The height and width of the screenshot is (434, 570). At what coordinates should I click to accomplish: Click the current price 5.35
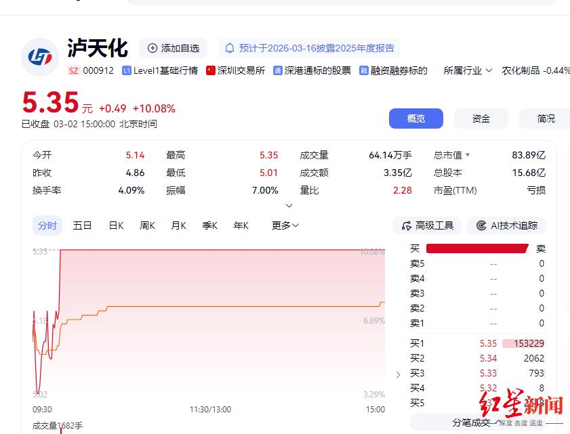coord(50,102)
